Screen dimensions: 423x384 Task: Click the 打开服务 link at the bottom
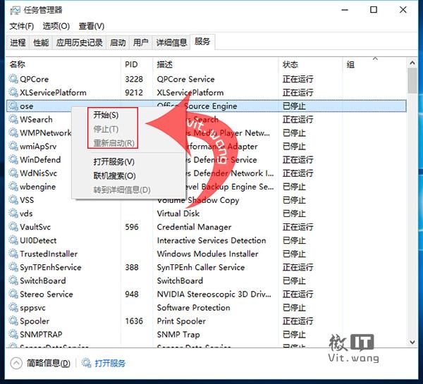(110, 364)
